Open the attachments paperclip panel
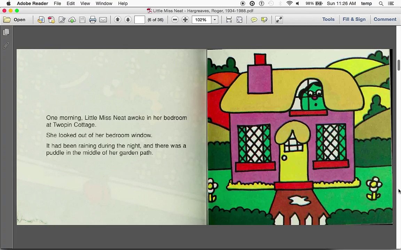This screenshot has width=401, height=250. [x=6, y=45]
